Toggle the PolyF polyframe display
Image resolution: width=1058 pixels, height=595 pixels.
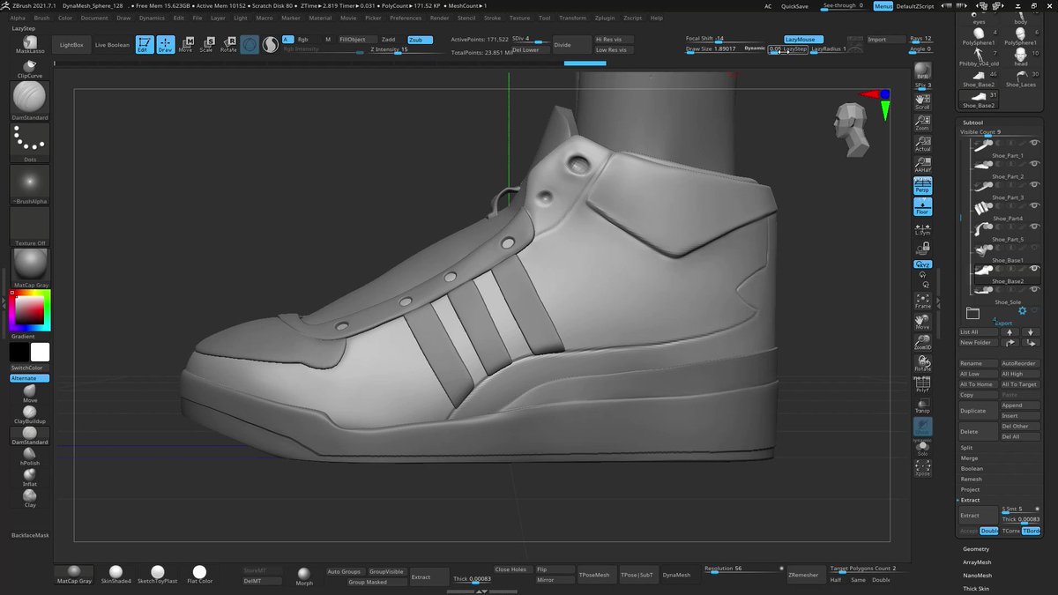tap(922, 383)
